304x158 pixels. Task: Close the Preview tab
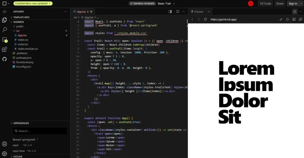(209, 12)
